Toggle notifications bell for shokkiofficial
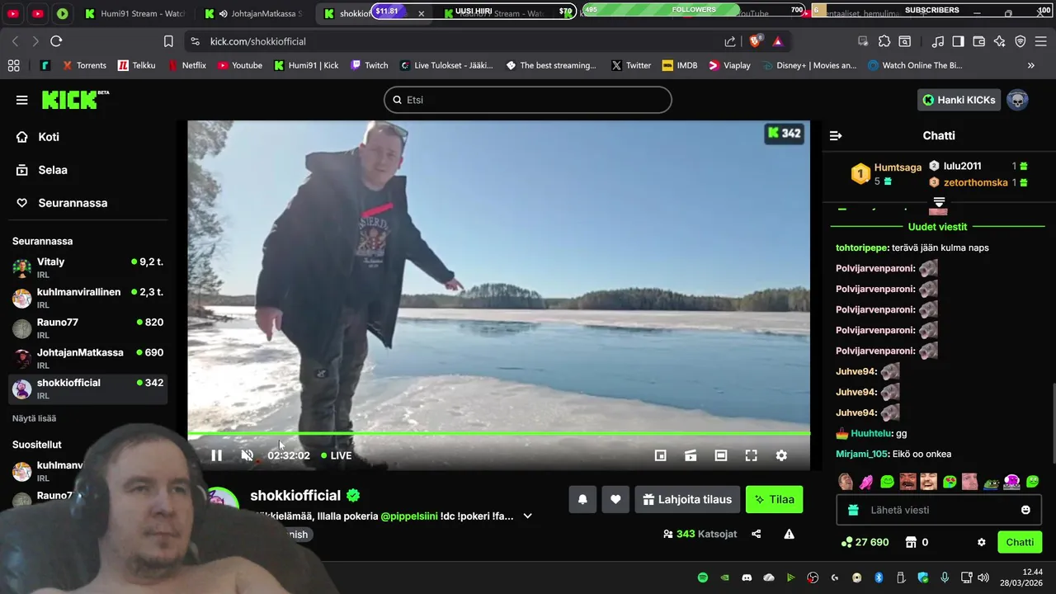This screenshot has height=594, width=1056. (582, 499)
